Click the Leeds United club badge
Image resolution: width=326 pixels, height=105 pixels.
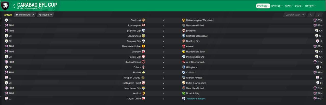pos(144,36)
